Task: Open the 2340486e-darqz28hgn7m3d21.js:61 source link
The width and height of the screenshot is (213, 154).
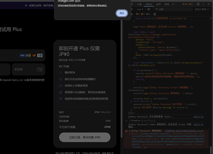Action: (x=184, y=131)
